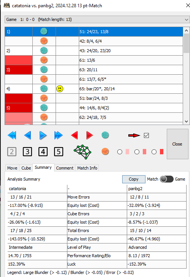Switch to the Cube tab
This screenshot has width=190, height=277.
(26, 168)
